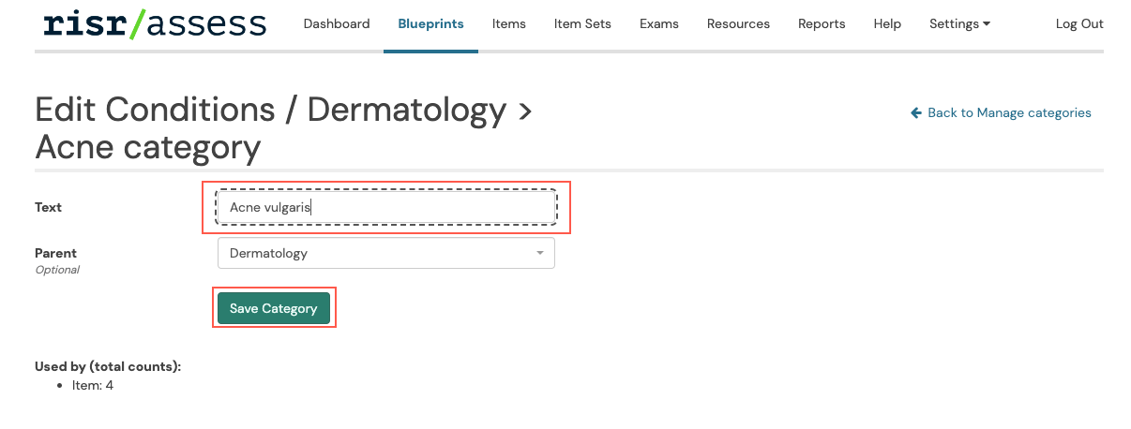Navigate to Exams
1131x429 pixels.
[x=659, y=23]
